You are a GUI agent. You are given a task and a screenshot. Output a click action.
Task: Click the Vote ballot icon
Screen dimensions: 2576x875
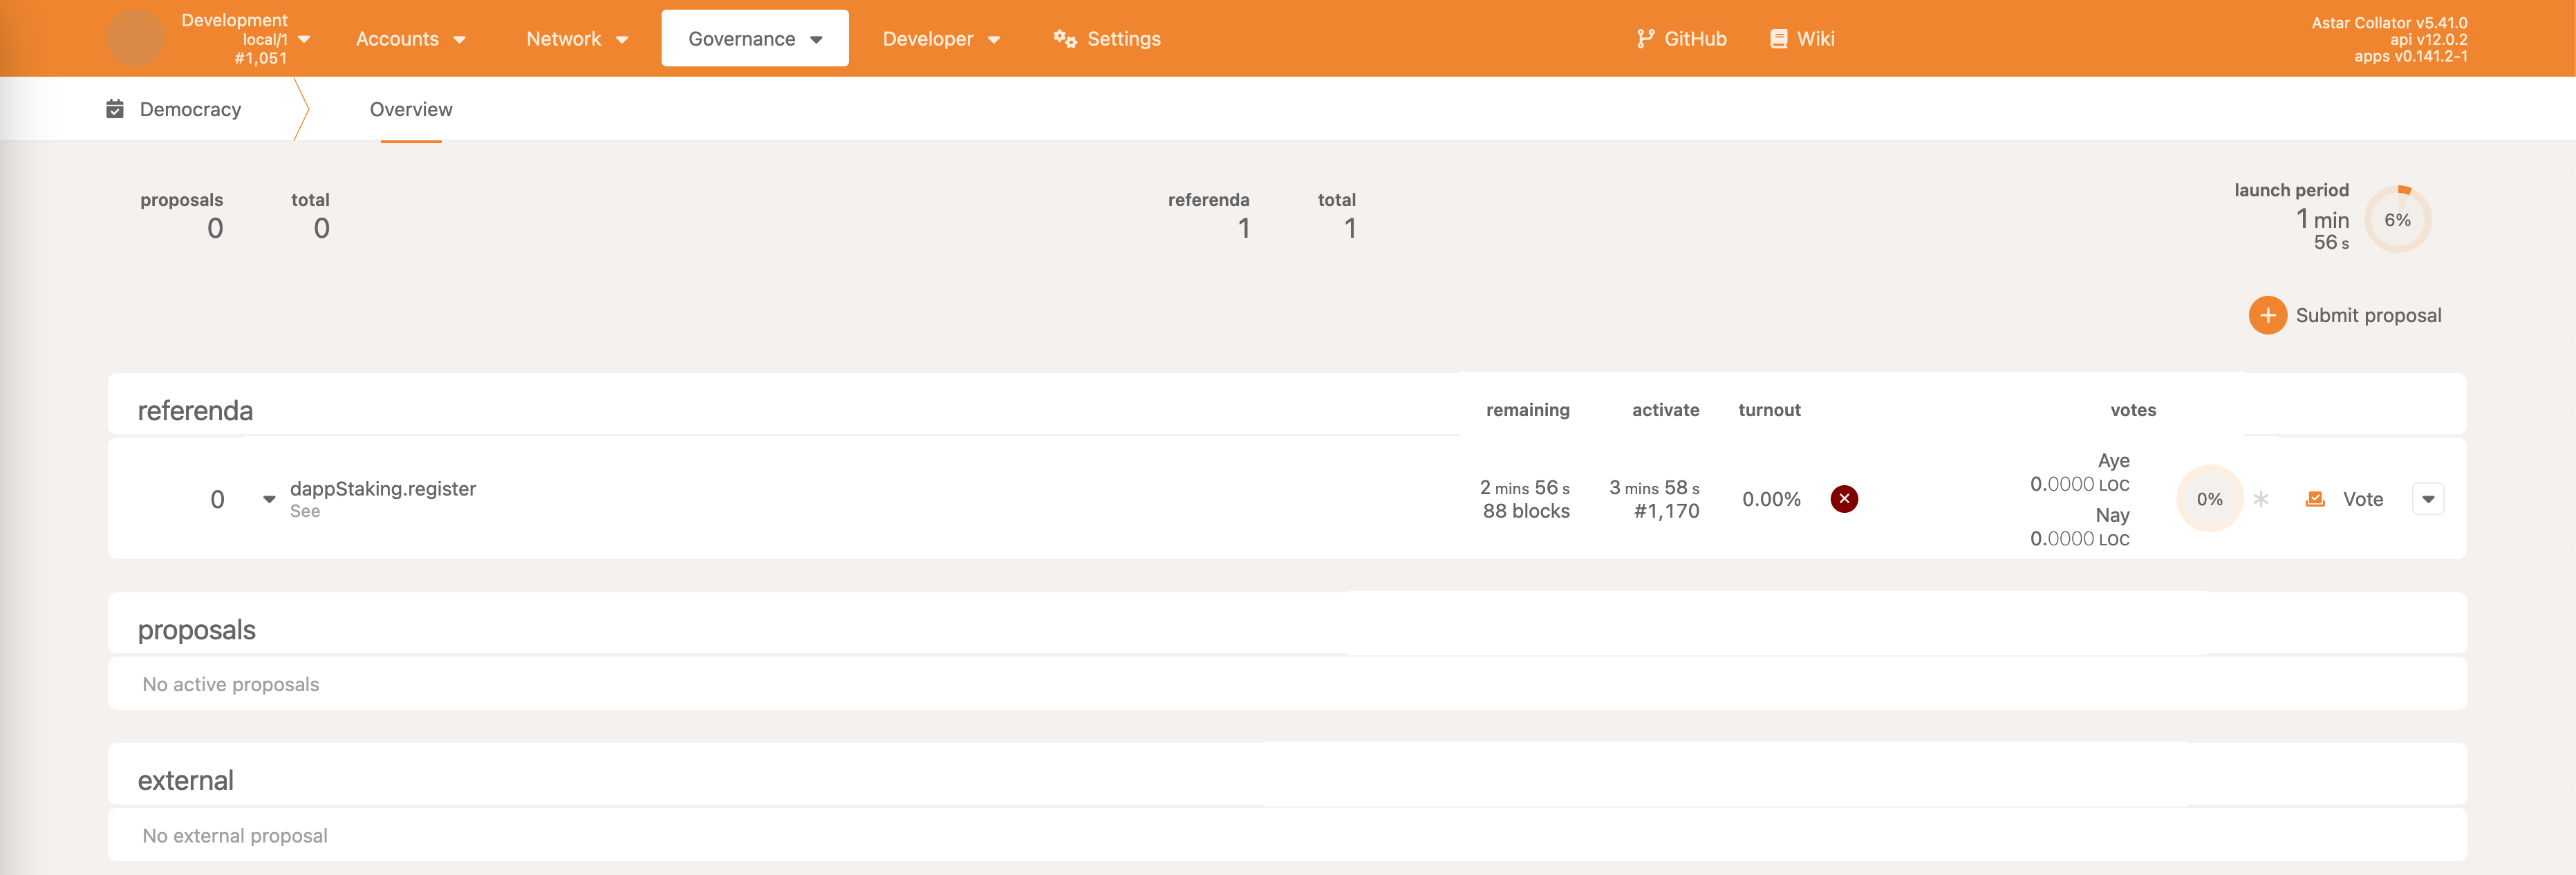coord(2314,499)
